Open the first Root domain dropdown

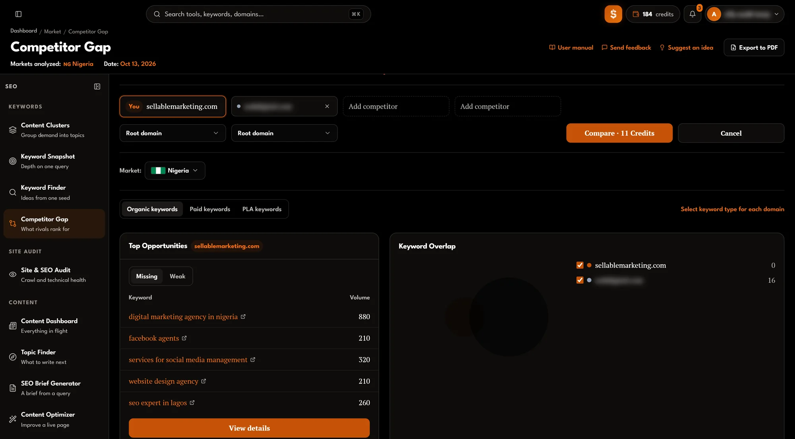pos(173,133)
